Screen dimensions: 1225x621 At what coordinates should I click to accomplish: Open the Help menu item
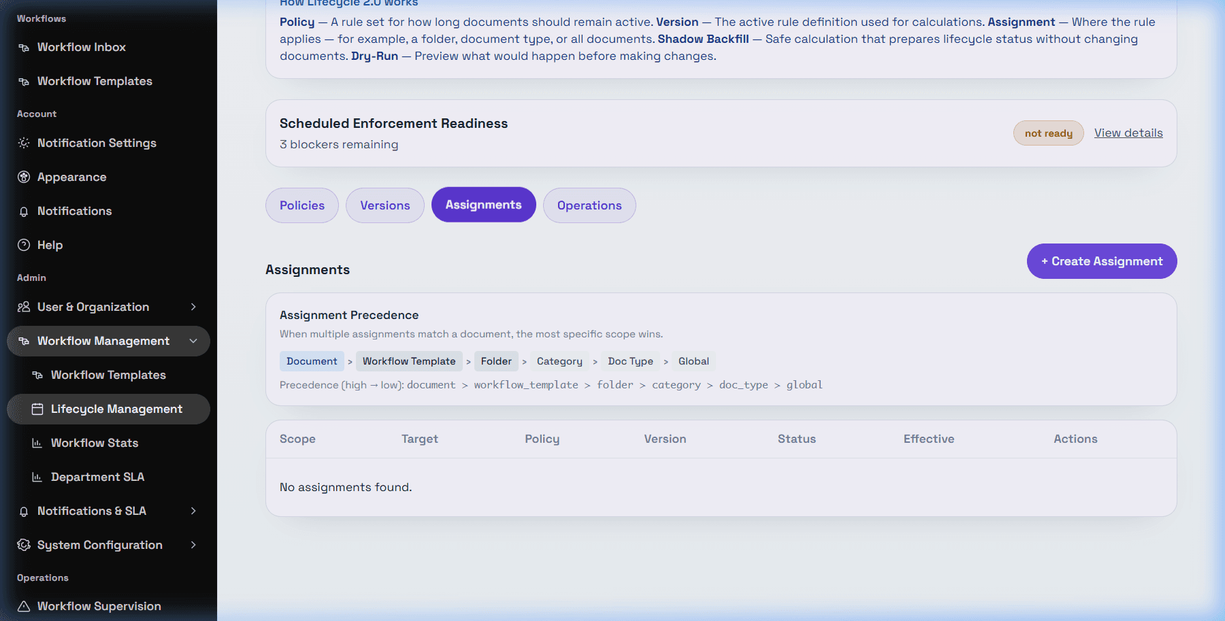pos(108,245)
